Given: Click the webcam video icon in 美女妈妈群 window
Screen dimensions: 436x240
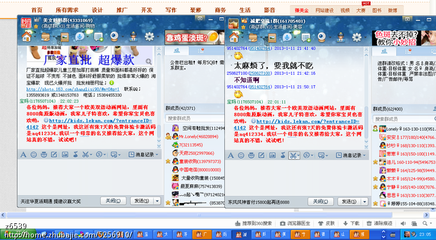Looking at the screenshot, I should [x=114, y=36].
